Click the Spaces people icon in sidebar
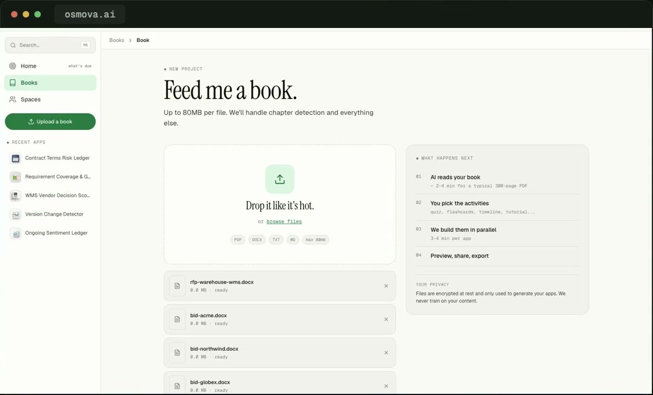The height and width of the screenshot is (395, 653). 12,100
